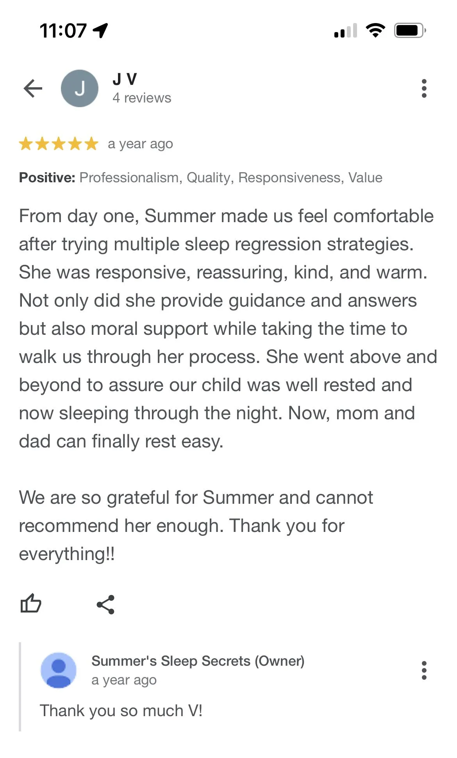This screenshot has width=457, height=758.
Task: Tap the status bar clock 11:07
Action: tap(63, 31)
